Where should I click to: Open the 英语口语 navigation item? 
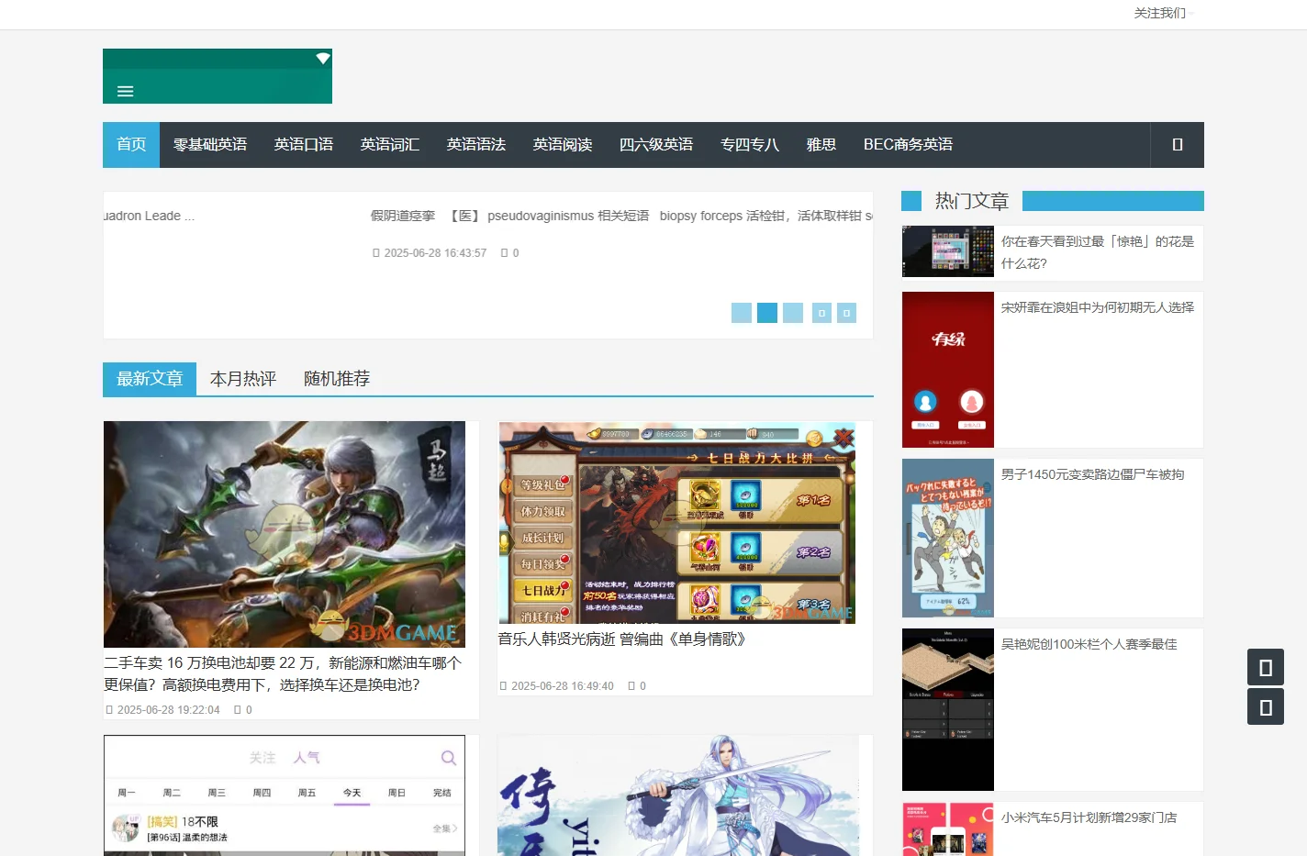coord(304,145)
